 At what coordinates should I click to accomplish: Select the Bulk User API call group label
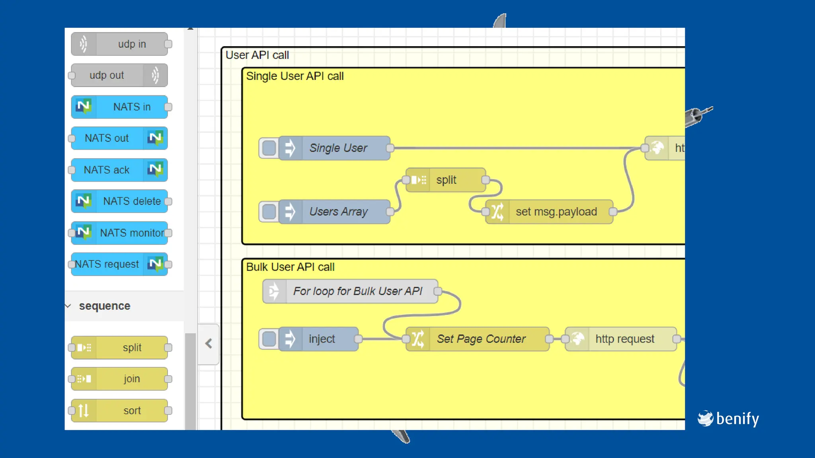pyautogui.click(x=290, y=267)
